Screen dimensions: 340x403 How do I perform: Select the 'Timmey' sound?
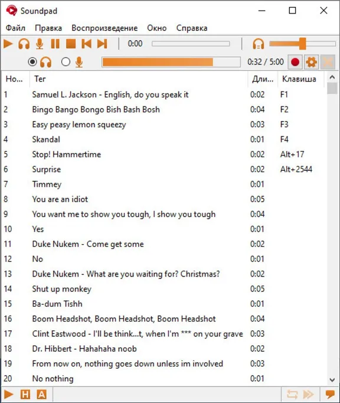[x=164, y=184]
